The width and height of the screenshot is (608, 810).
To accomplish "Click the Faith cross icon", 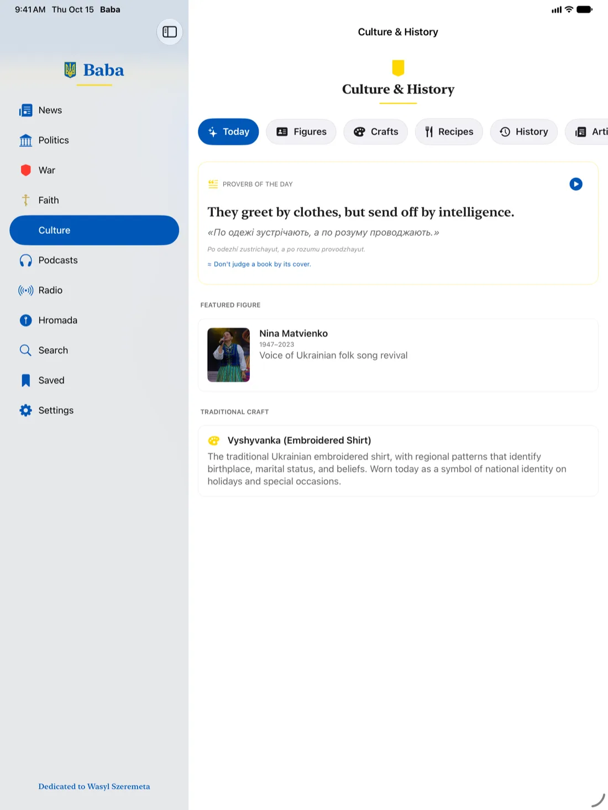I will (25, 200).
